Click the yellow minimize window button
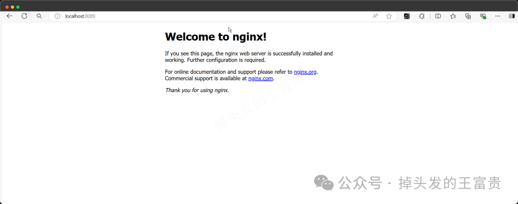The height and width of the screenshot is (204, 518). (x=12, y=7)
